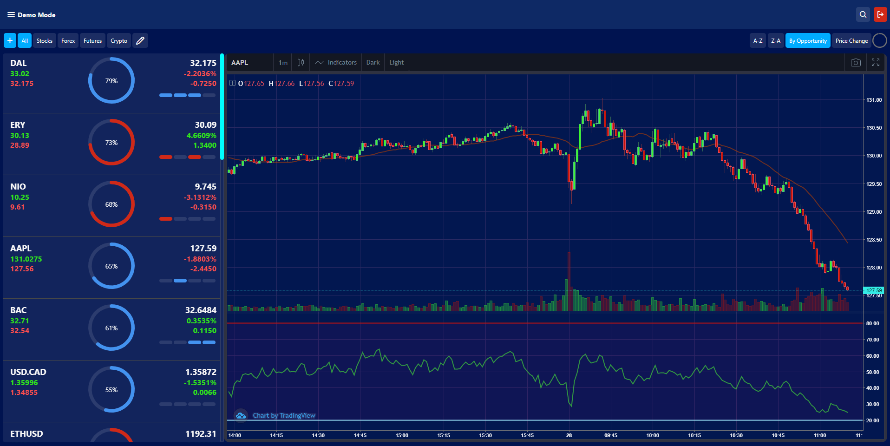Click the pencil edit watchlist icon
The width and height of the screenshot is (890, 446).
(140, 40)
